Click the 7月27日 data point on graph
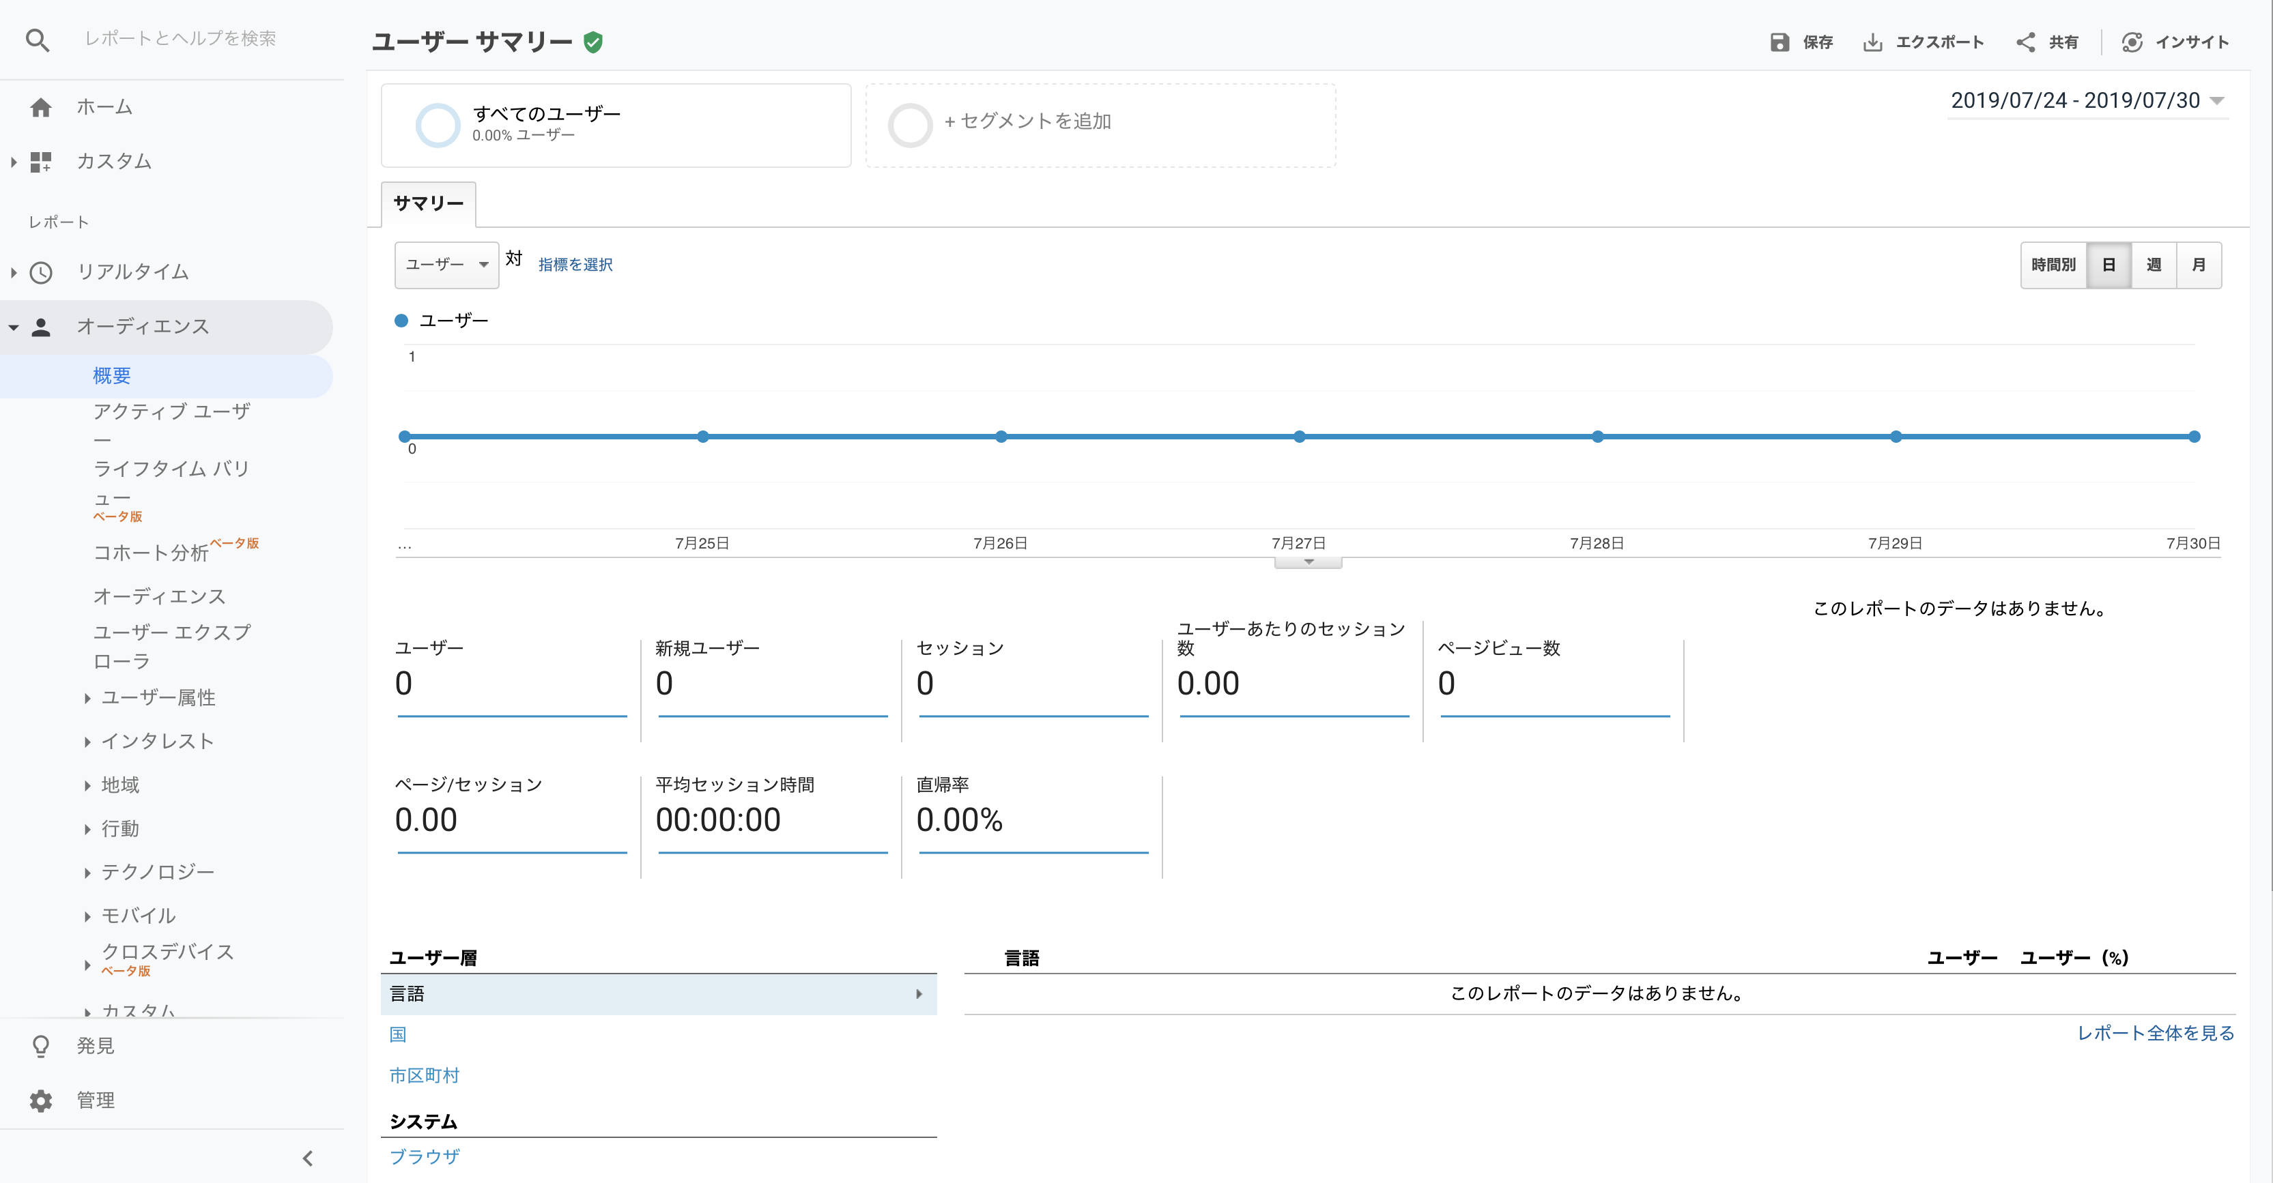 coord(1299,437)
